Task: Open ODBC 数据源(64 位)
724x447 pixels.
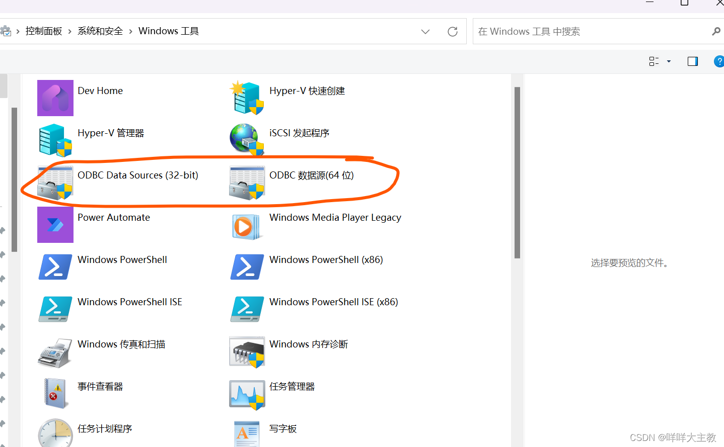Action: pyautogui.click(x=311, y=175)
